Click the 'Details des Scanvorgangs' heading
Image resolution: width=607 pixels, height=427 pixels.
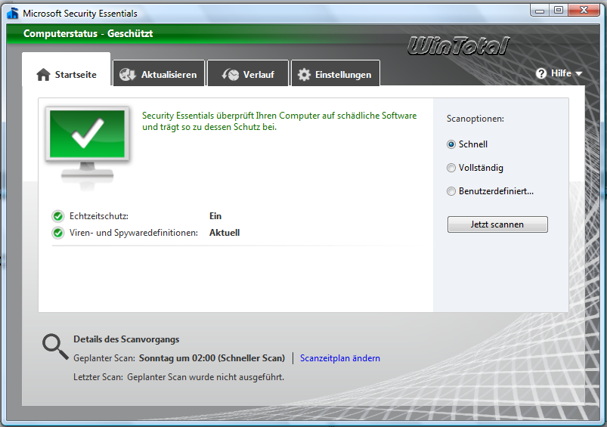(126, 339)
